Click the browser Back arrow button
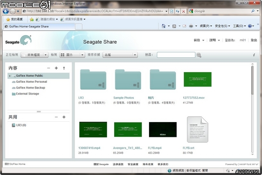262x175 pixels. pyautogui.click(x=6, y=11)
